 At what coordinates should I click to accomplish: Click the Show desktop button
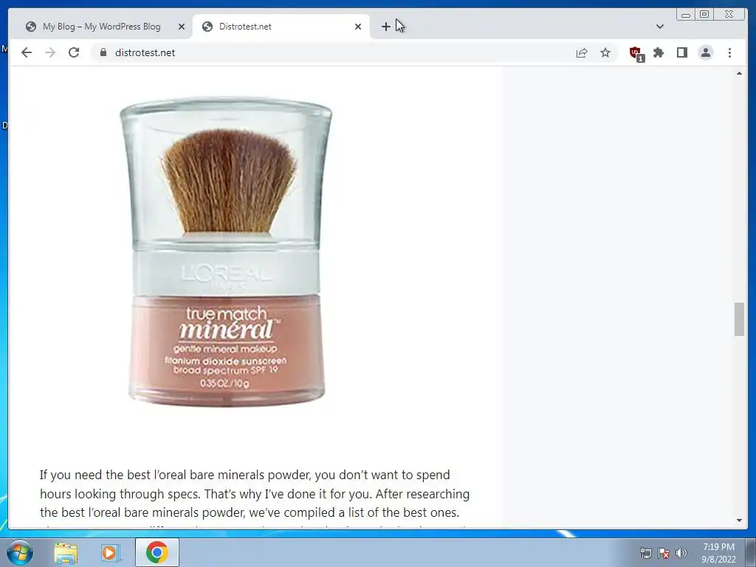(x=751, y=552)
